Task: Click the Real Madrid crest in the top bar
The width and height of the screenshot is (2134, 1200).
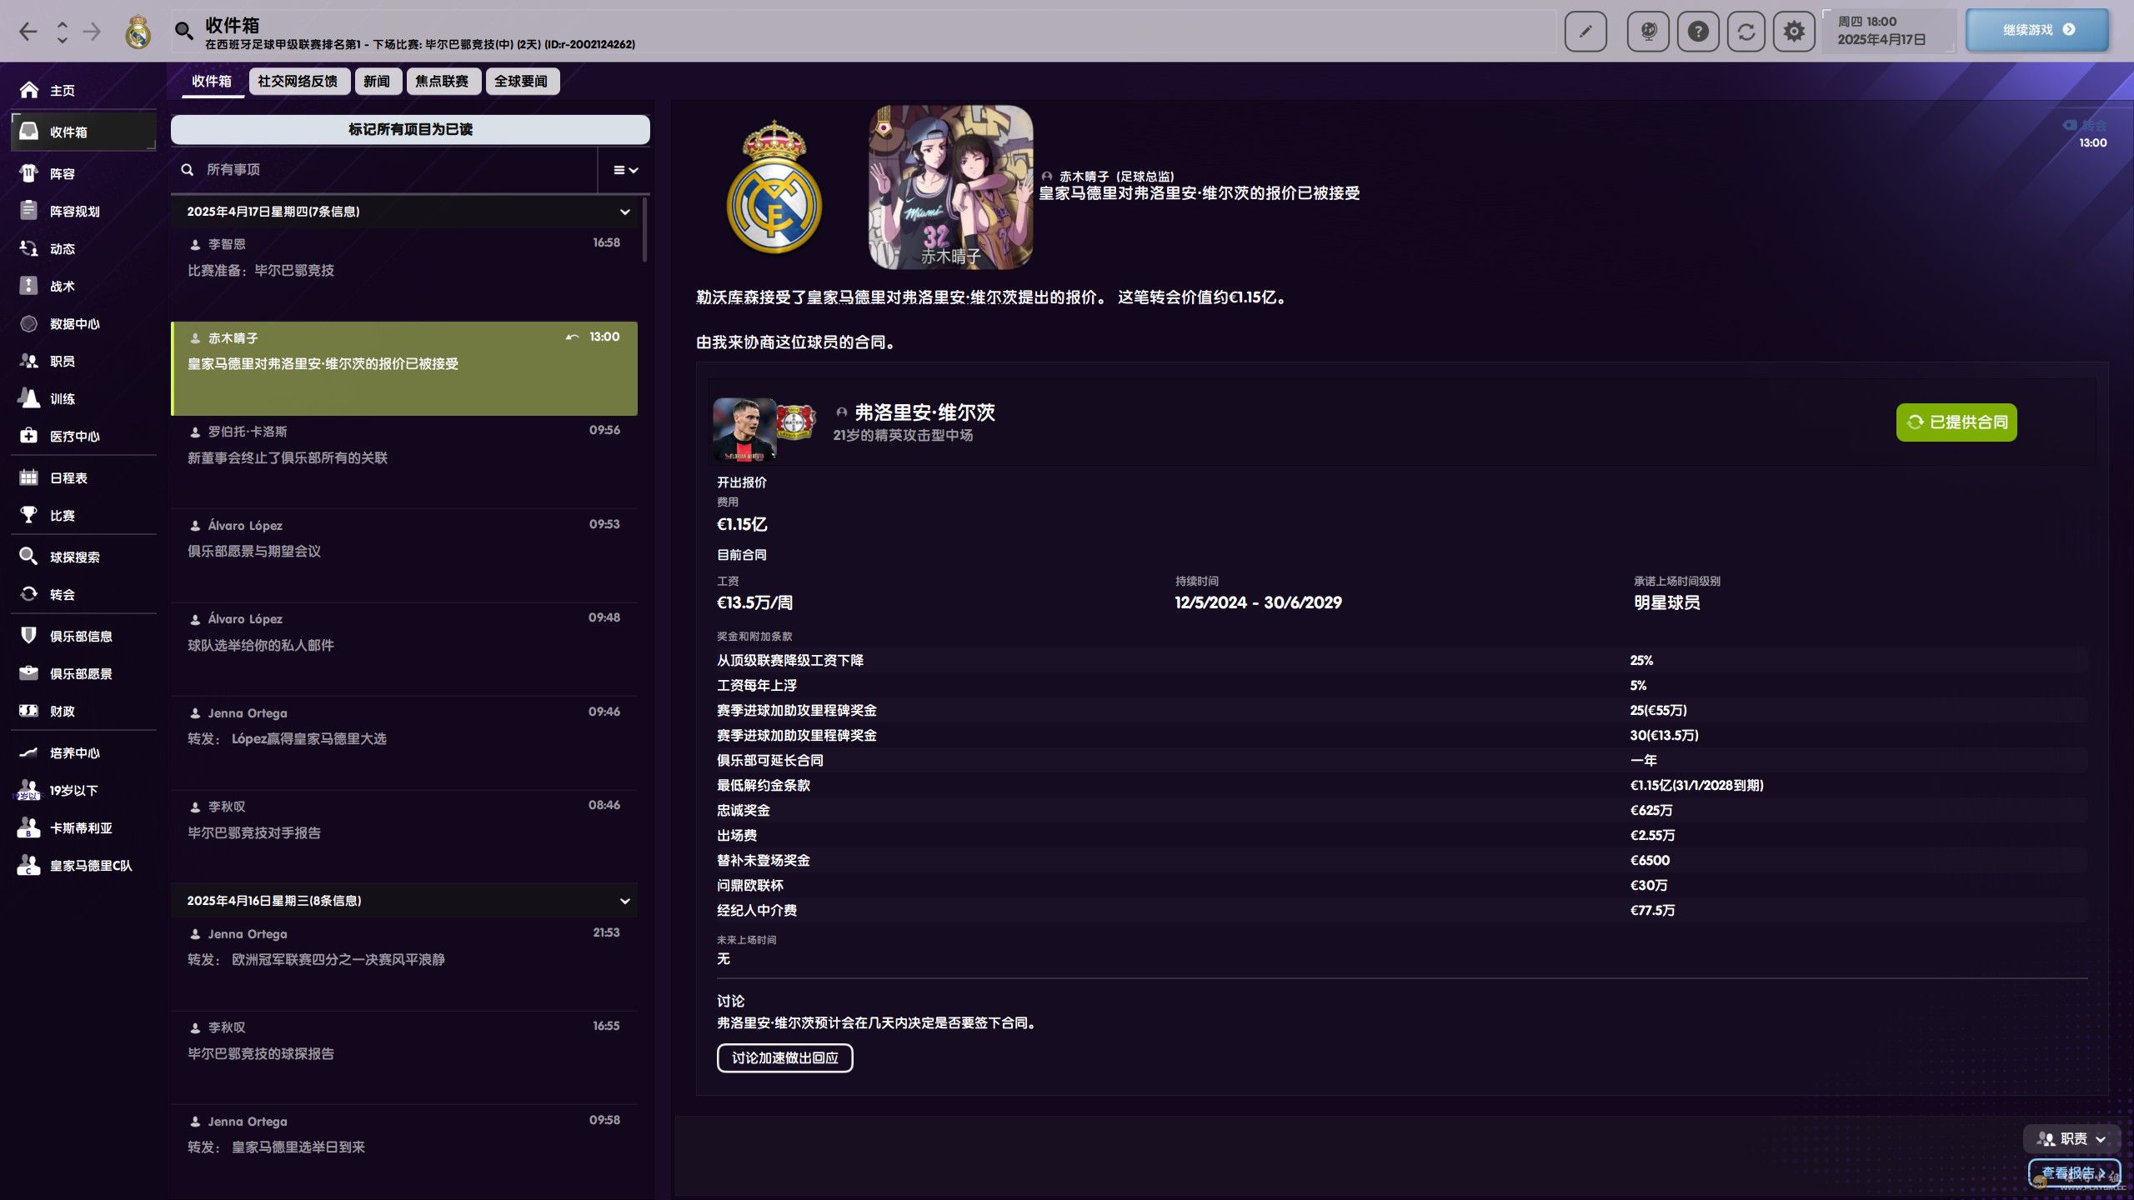Action: click(138, 32)
